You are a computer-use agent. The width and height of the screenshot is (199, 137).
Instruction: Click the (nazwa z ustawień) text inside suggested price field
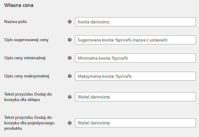(150, 40)
